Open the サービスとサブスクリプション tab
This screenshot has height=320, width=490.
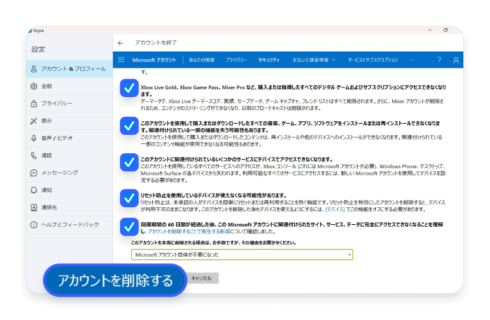click(373, 59)
